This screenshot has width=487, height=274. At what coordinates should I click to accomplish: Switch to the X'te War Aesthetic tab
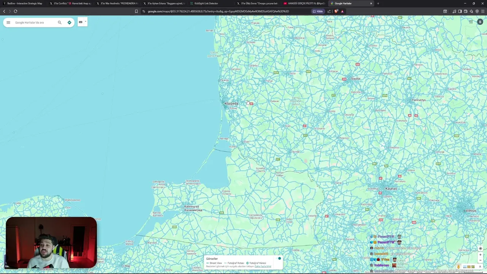[x=117, y=3]
